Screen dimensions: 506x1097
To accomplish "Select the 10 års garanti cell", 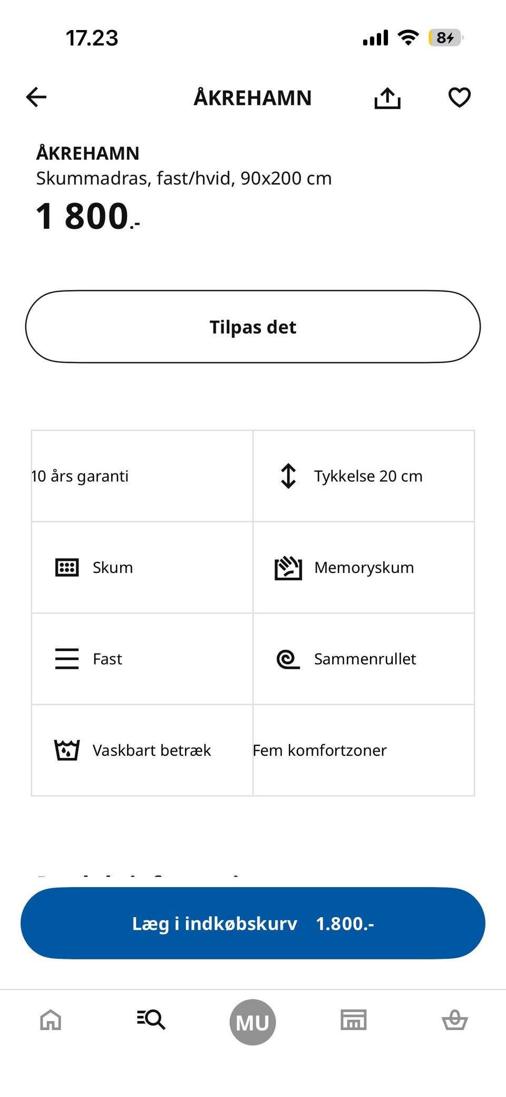I will (x=142, y=476).
